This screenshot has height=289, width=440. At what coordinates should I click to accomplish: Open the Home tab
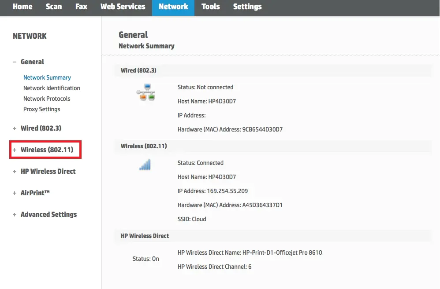coord(22,7)
